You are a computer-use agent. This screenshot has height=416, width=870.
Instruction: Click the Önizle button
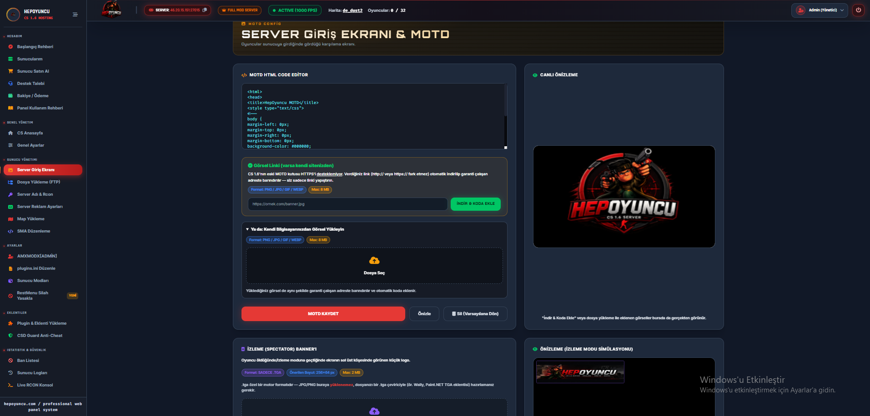[x=424, y=314]
